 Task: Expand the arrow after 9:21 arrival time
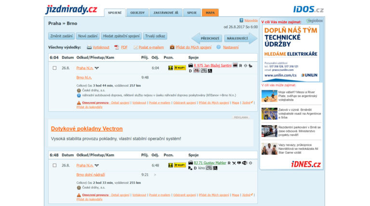pos(155,175)
